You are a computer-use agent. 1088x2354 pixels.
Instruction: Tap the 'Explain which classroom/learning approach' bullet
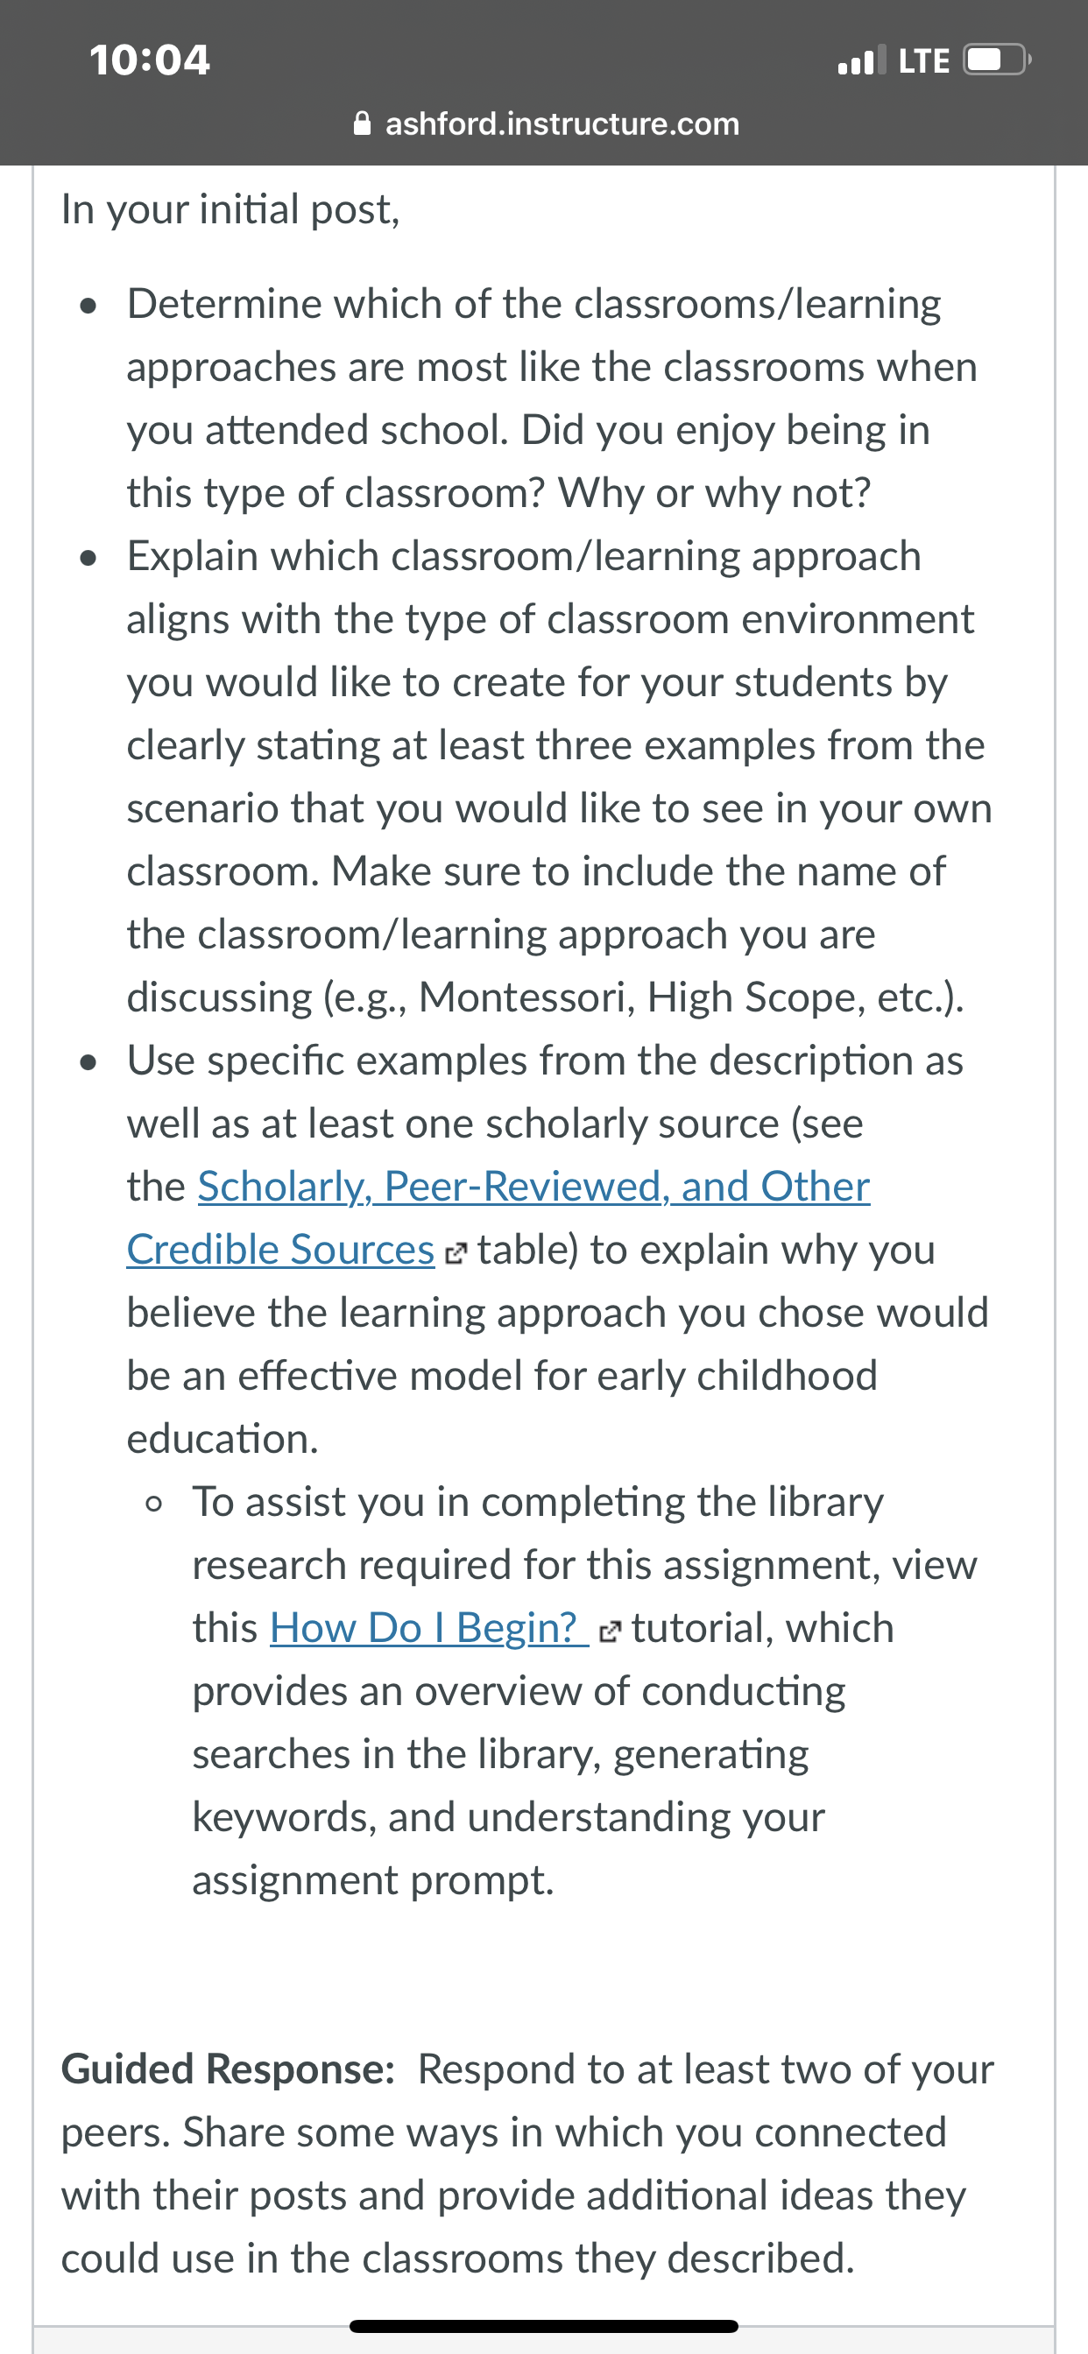[560, 776]
